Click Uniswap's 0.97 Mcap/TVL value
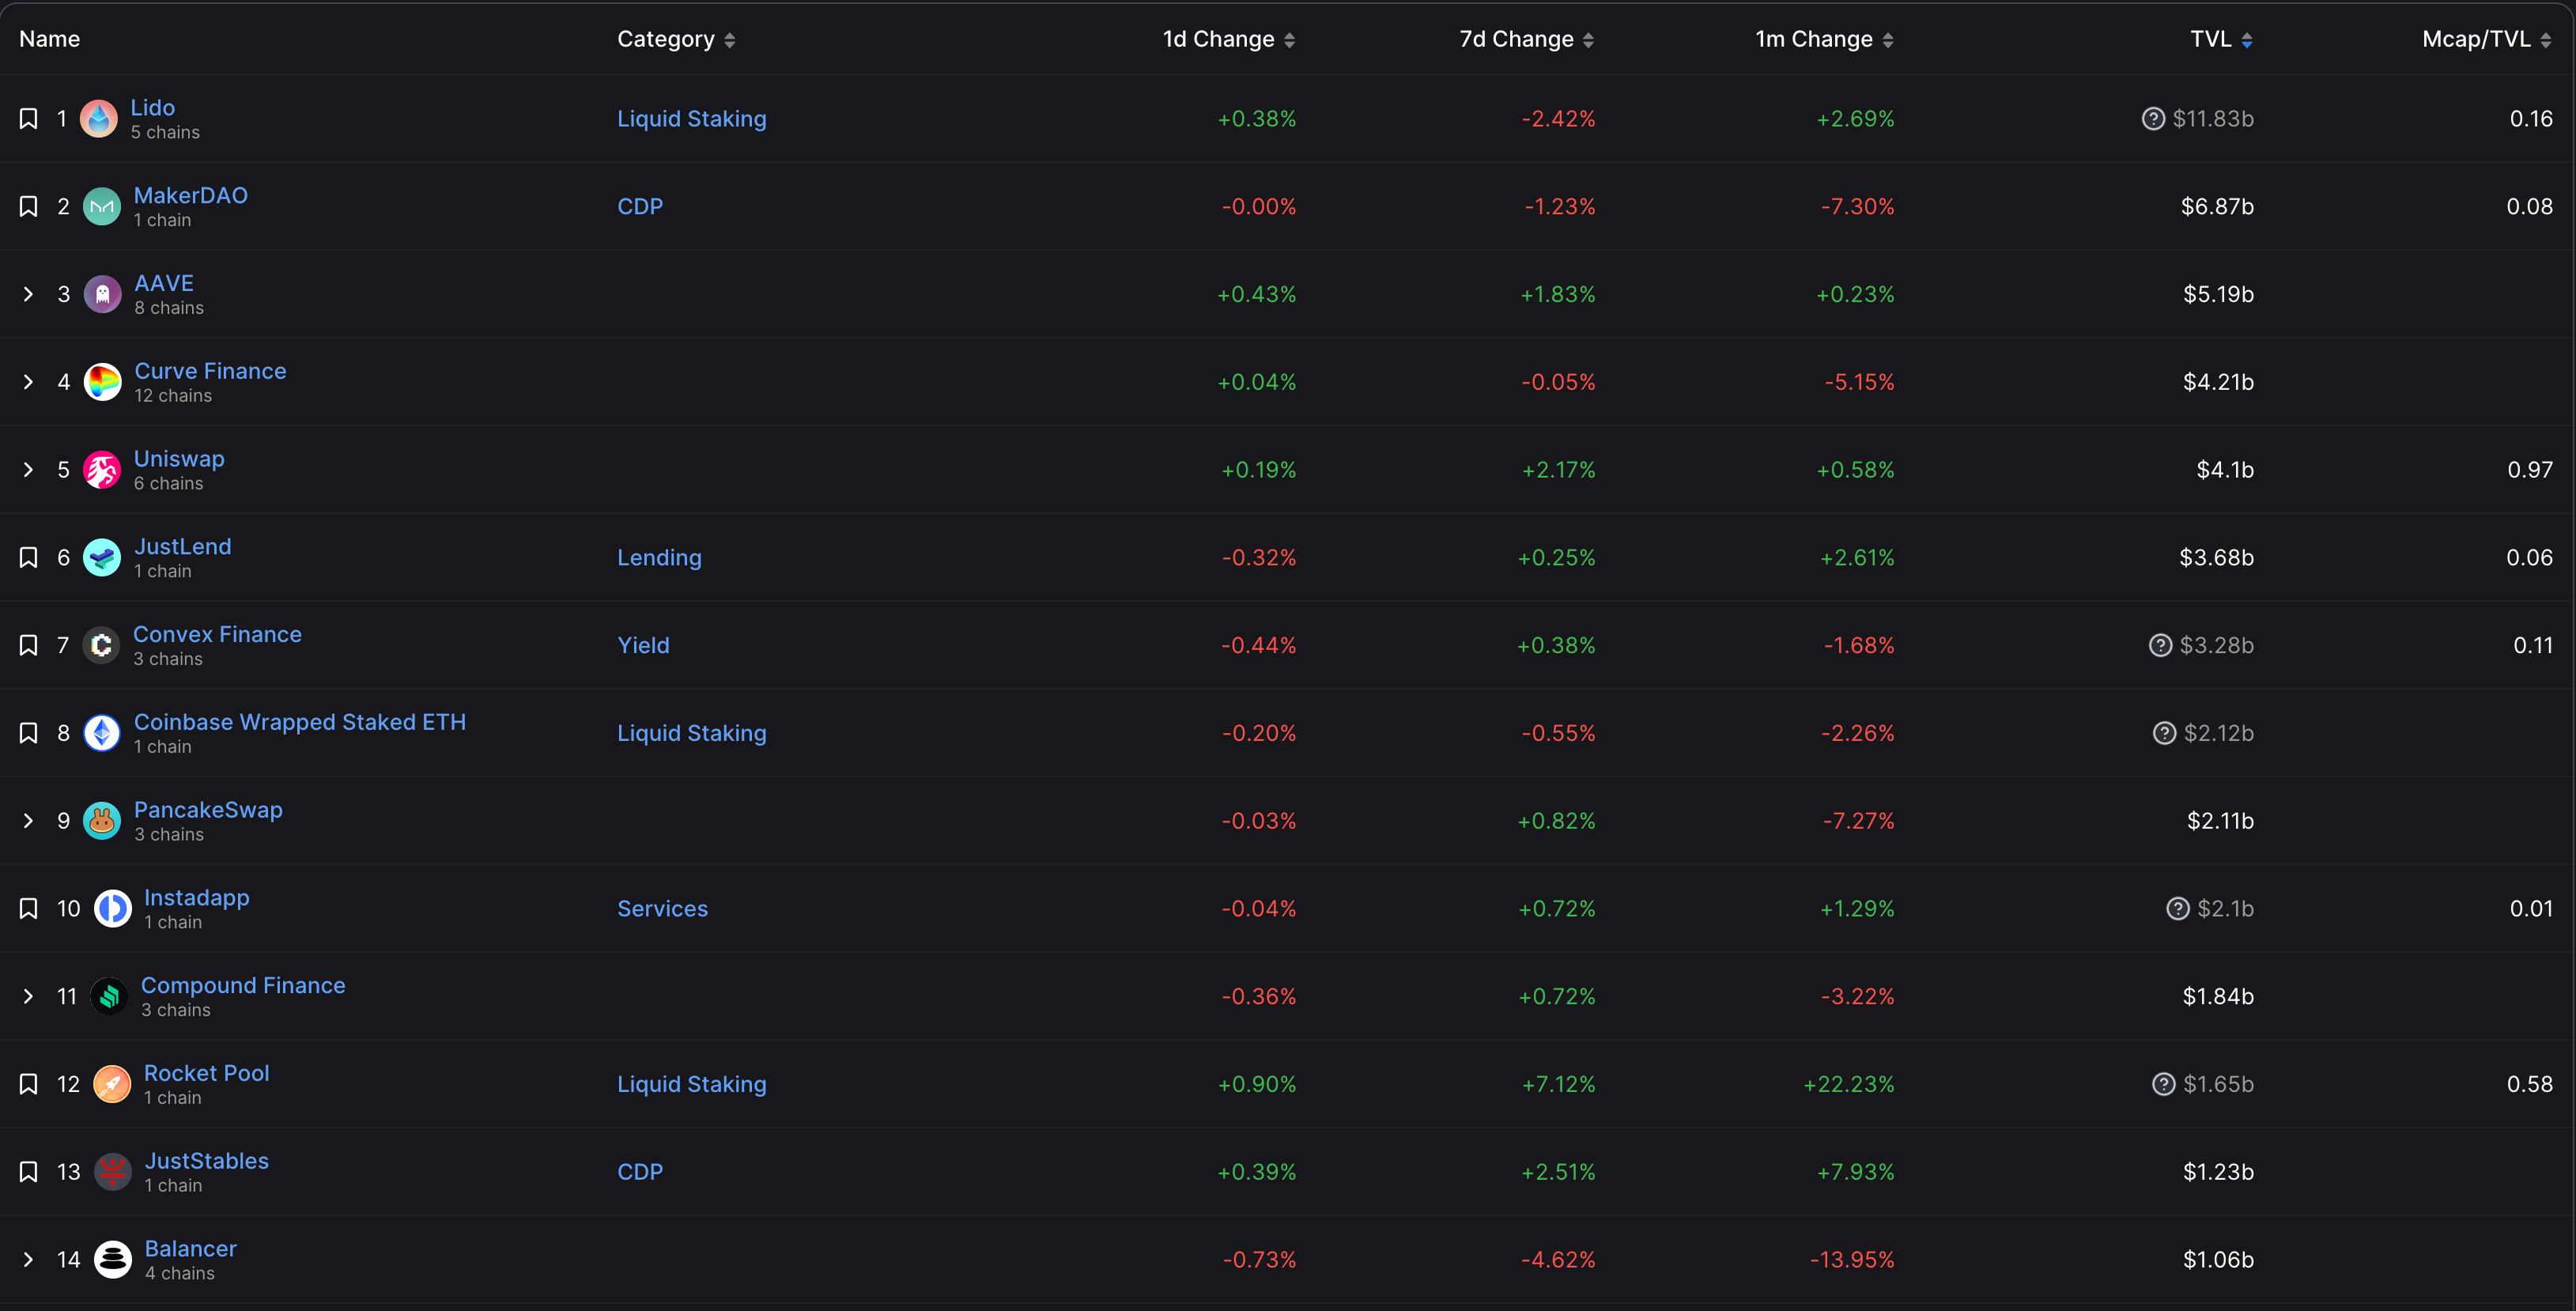The image size is (2576, 1311). click(x=2530, y=470)
